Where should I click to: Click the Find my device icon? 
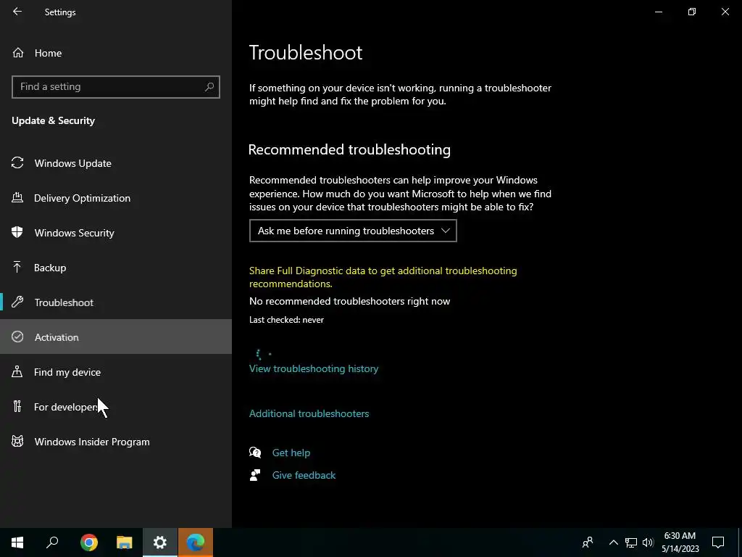pyautogui.click(x=17, y=371)
